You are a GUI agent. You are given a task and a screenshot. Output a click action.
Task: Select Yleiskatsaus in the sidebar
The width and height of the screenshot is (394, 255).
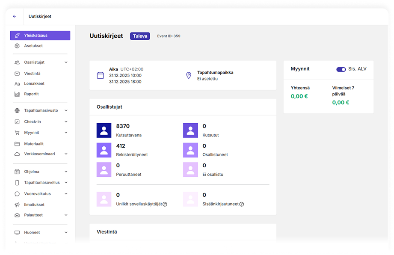[x=40, y=36]
